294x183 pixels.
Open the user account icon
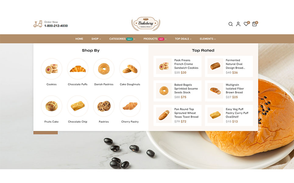click(x=238, y=24)
